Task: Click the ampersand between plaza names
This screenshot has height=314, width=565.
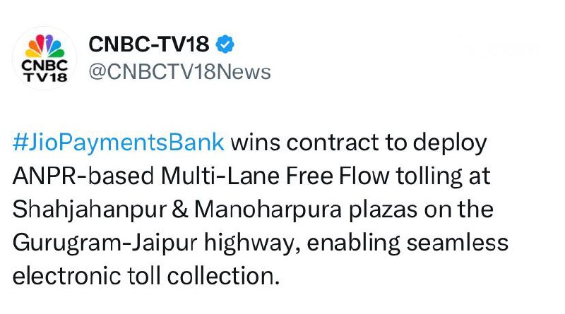Action: (181, 210)
